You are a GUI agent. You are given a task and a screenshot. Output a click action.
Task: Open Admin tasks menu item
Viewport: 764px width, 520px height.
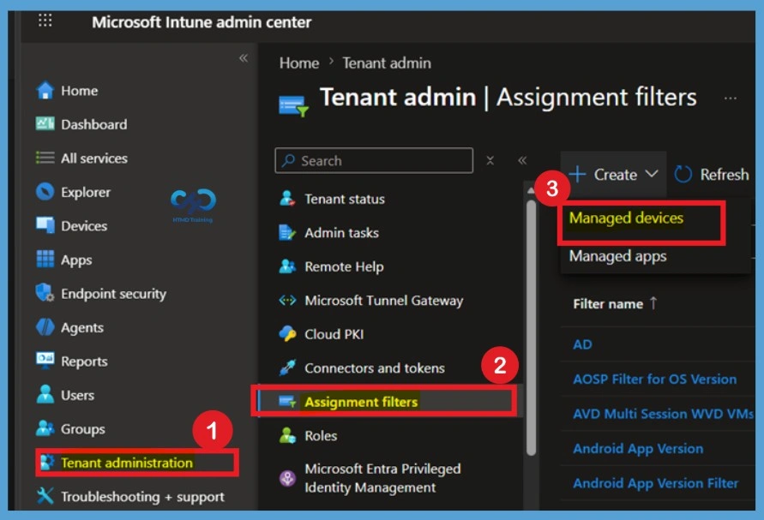point(341,233)
